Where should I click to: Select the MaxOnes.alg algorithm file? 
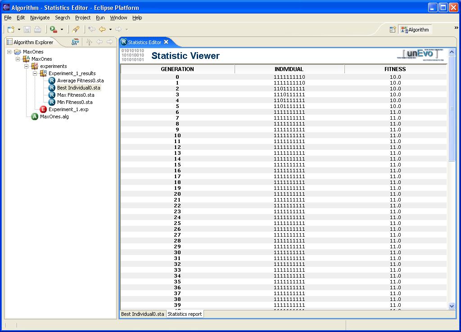54,117
